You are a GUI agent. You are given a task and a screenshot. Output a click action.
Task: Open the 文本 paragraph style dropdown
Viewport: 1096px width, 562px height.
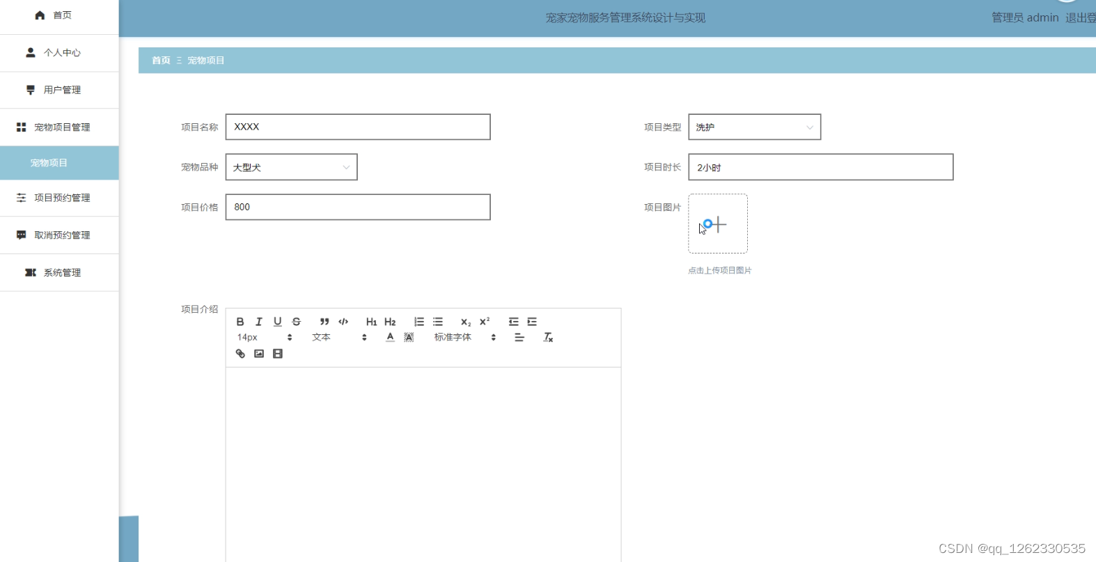click(x=339, y=337)
